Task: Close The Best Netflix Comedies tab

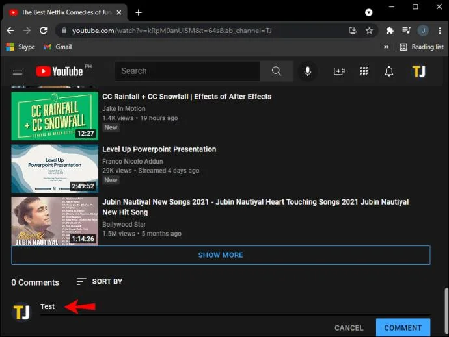Action: [119, 12]
